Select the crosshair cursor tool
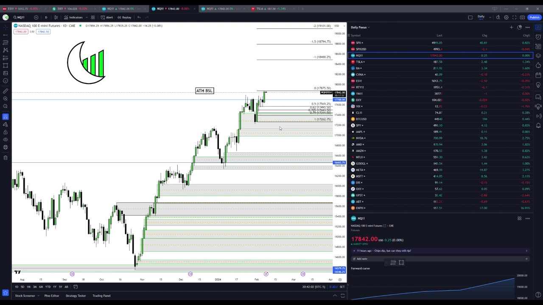This screenshot has height=305, width=543. tap(6, 27)
